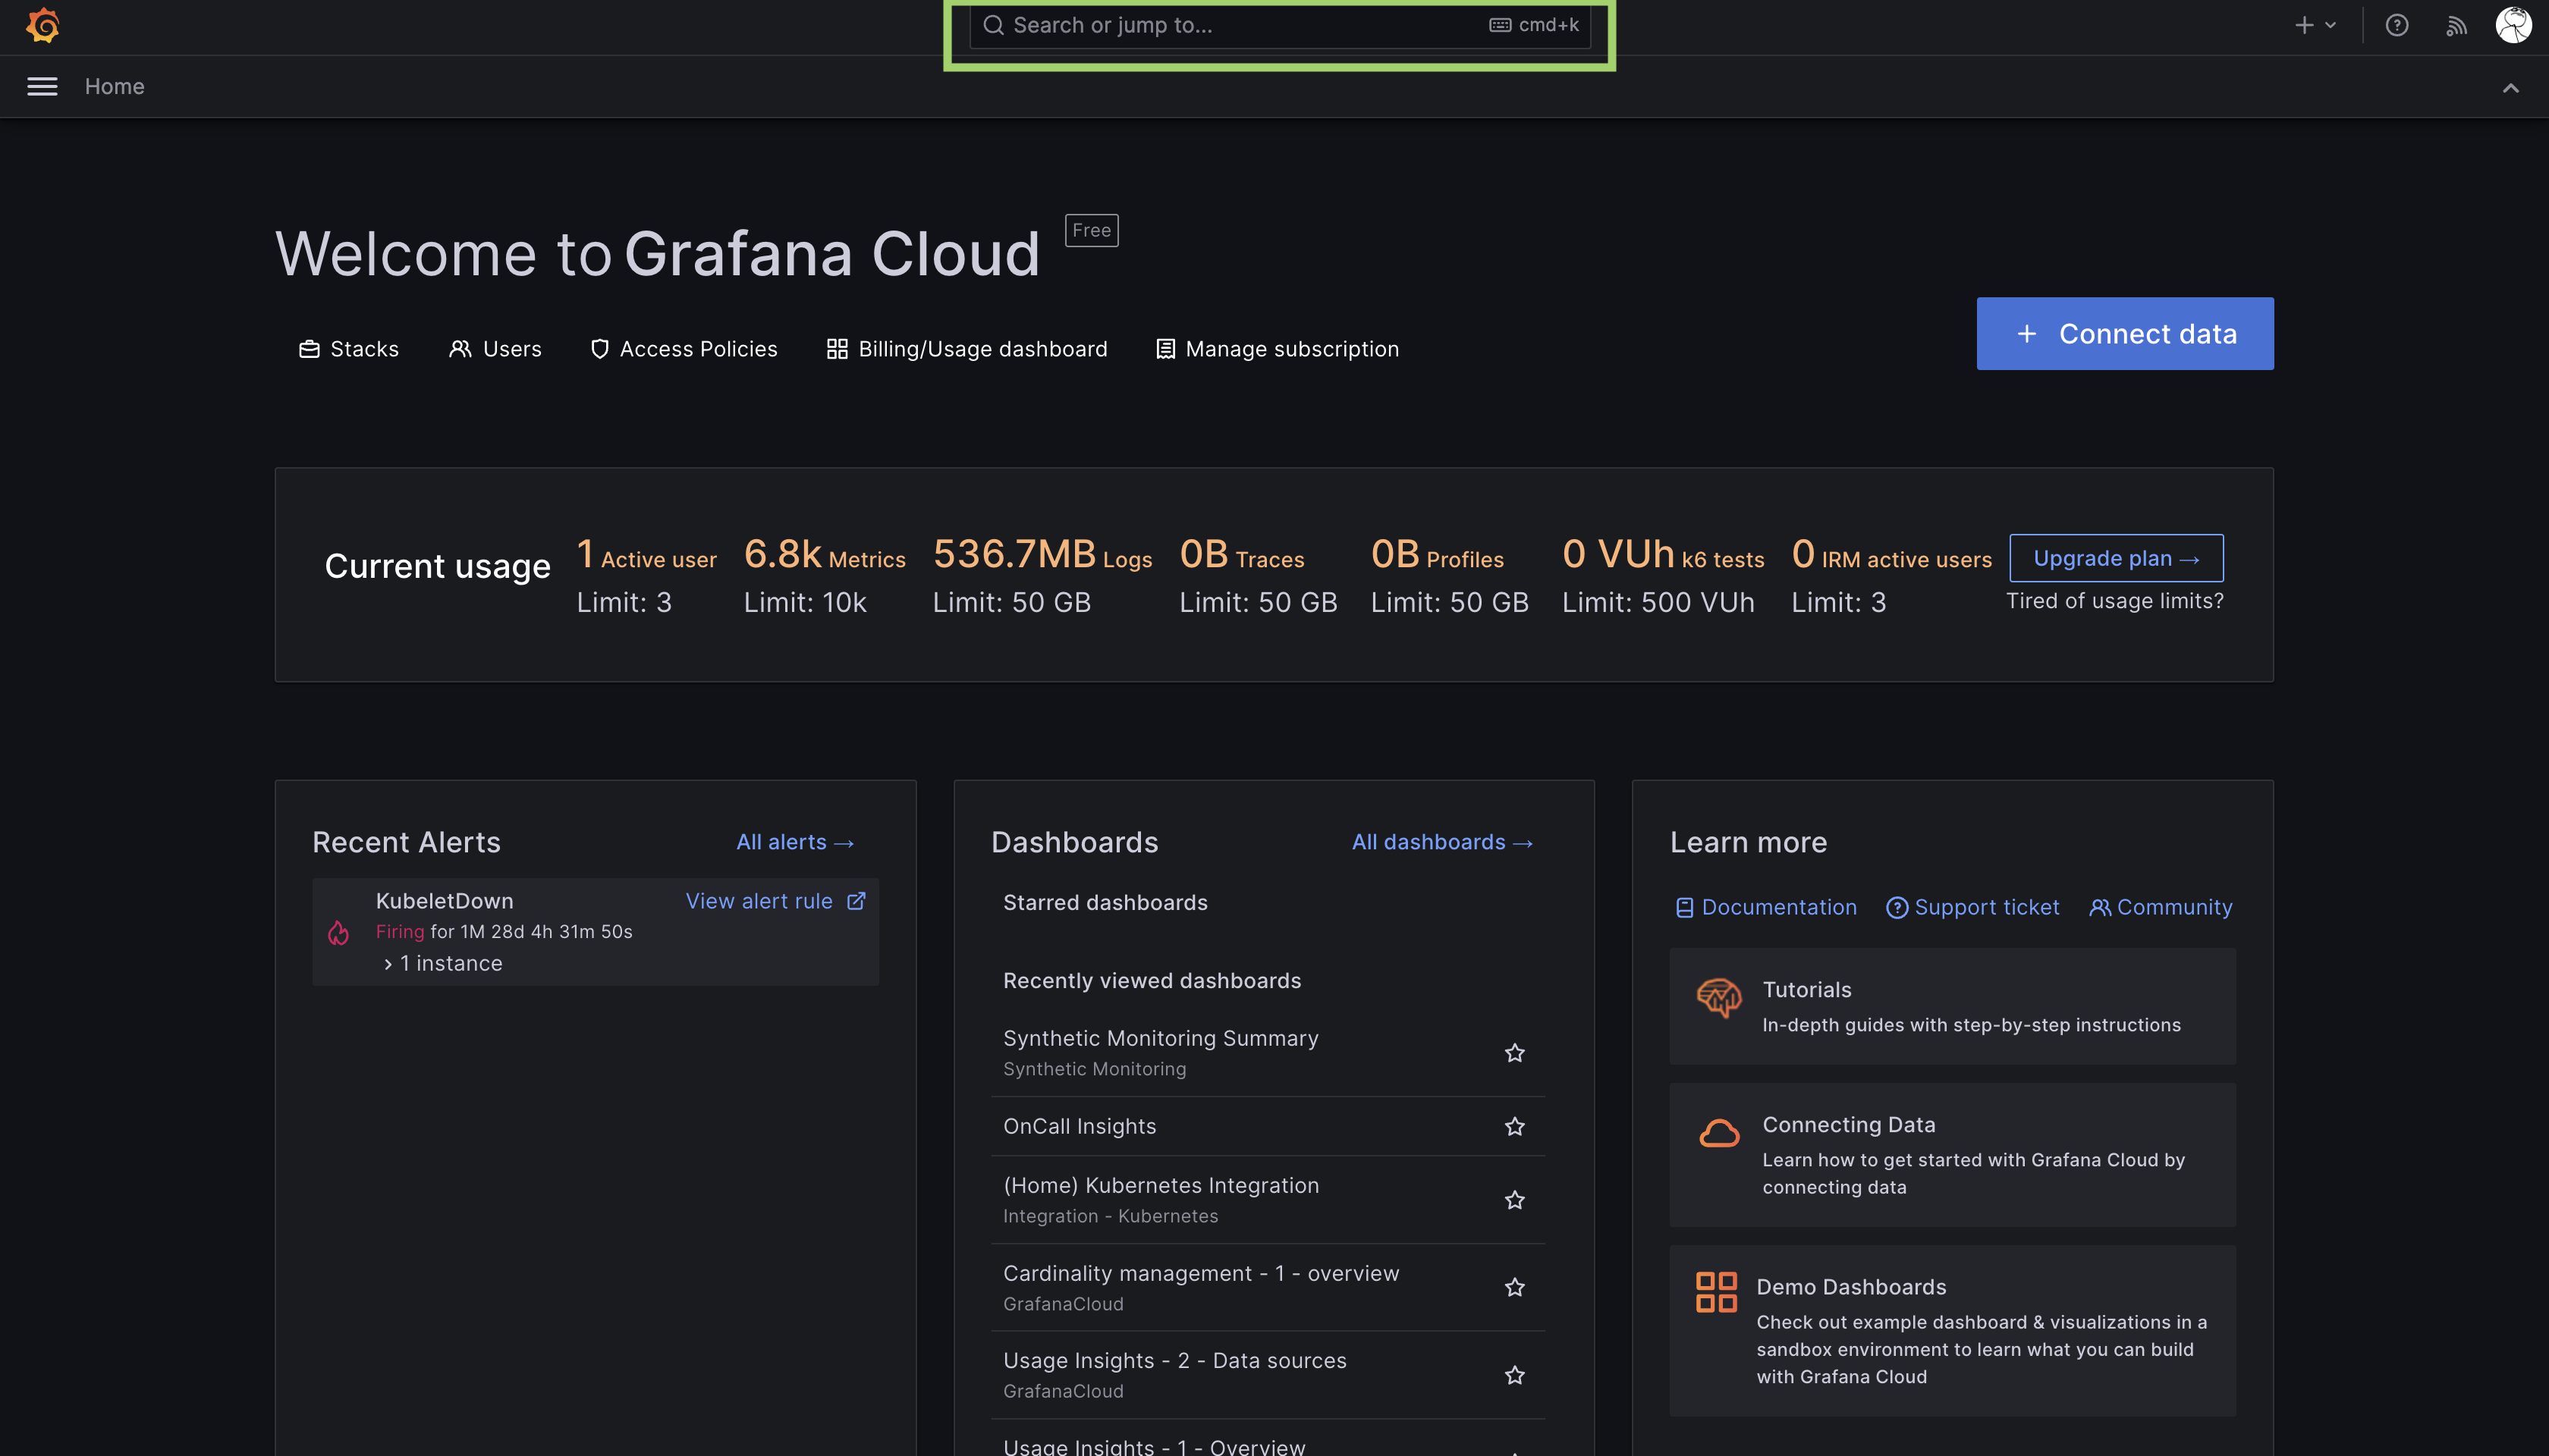Image resolution: width=2549 pixels, height=1456 pixels.
Task: Star the Synthetic Monitoring Summary dashboard
Action: (x=1514, y=1053)
